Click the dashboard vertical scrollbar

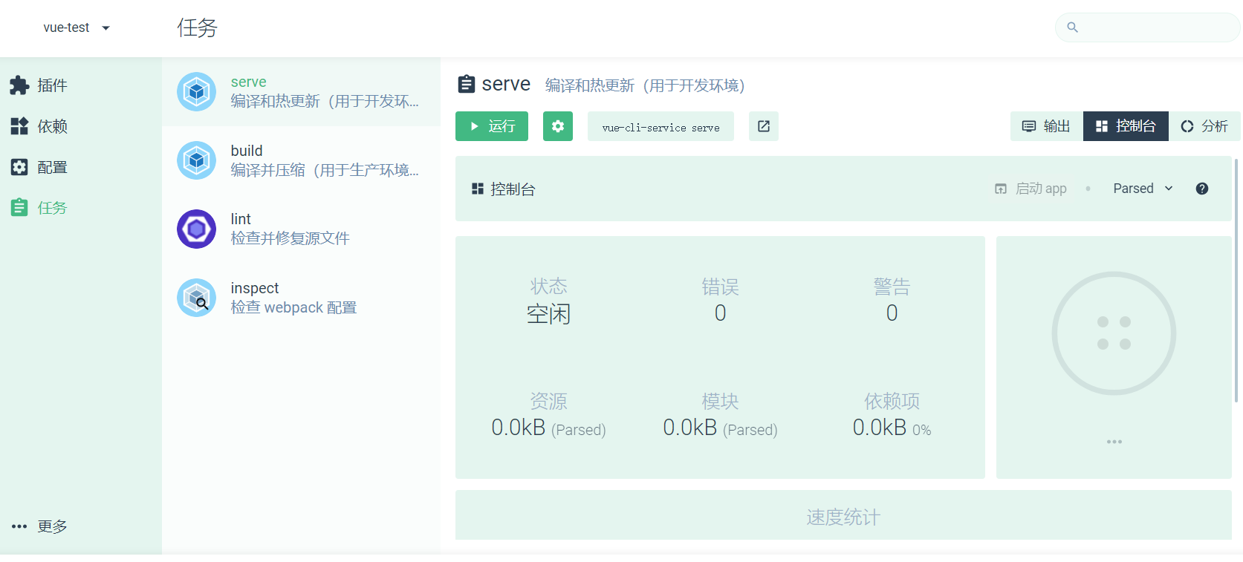(1236, 281)
